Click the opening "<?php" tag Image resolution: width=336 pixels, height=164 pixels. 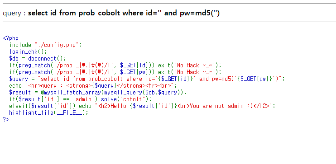[x=11, y=38]
